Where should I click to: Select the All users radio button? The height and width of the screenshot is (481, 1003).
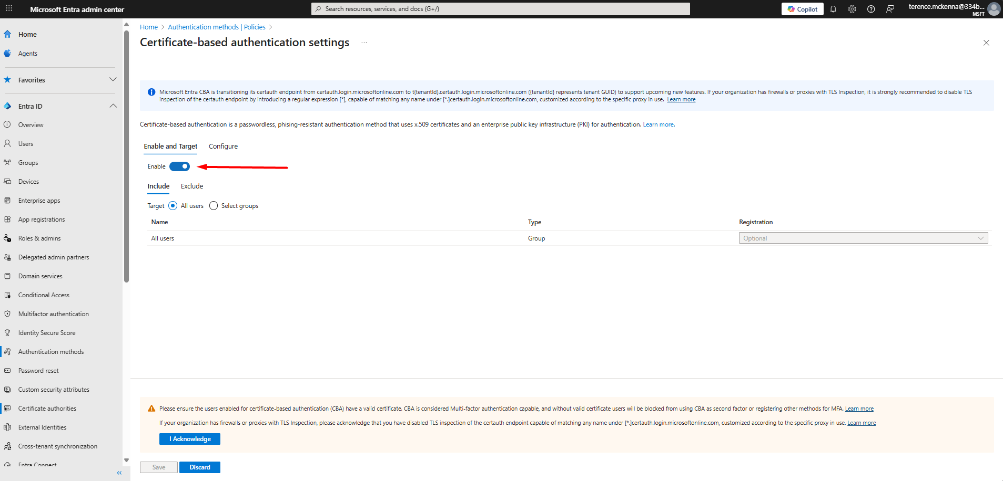[x=173, y=206]
